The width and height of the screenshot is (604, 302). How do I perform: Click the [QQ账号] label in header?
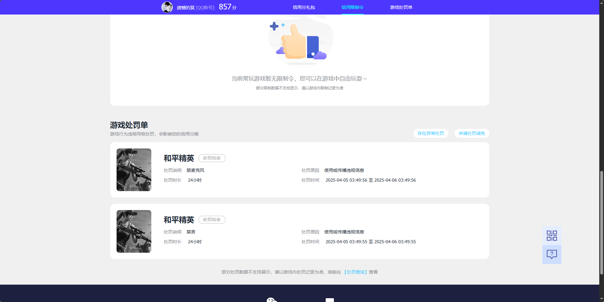click(x=205, y=8)
